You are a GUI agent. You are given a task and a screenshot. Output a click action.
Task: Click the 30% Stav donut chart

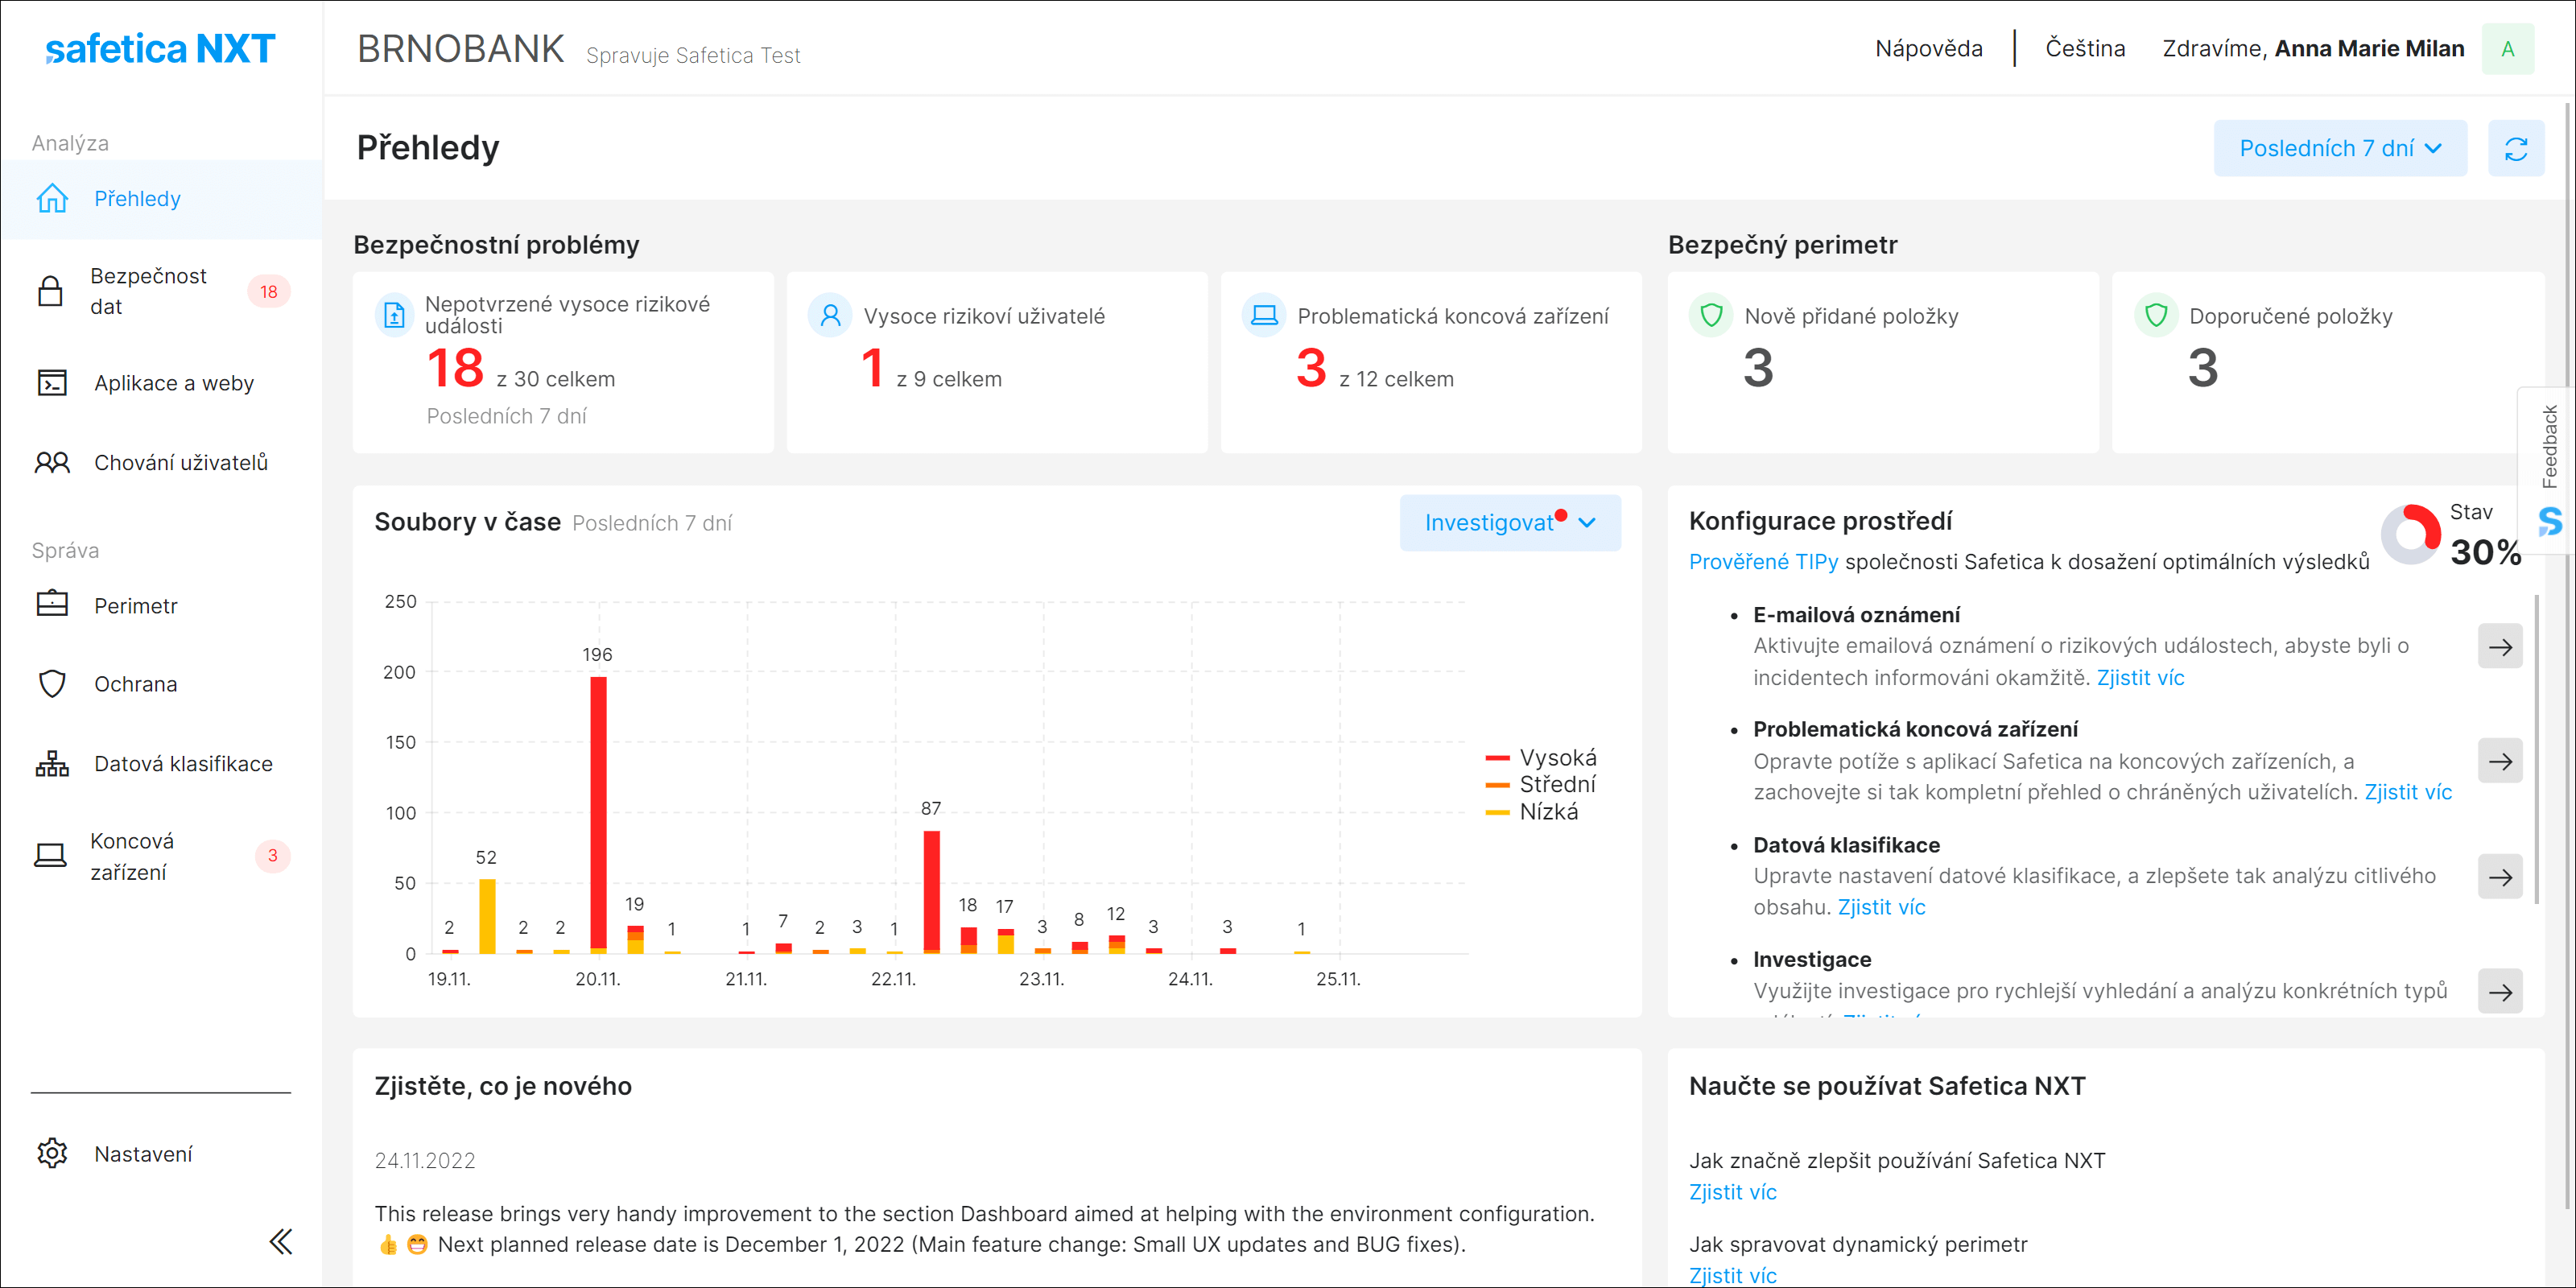pyautogui.click(x=2410, y=534)
